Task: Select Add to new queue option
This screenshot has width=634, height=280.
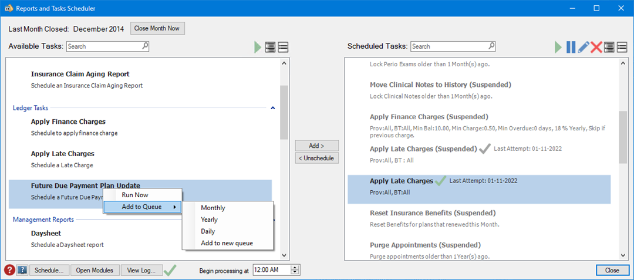Action: pyautogui.click(x=227, y=243)
